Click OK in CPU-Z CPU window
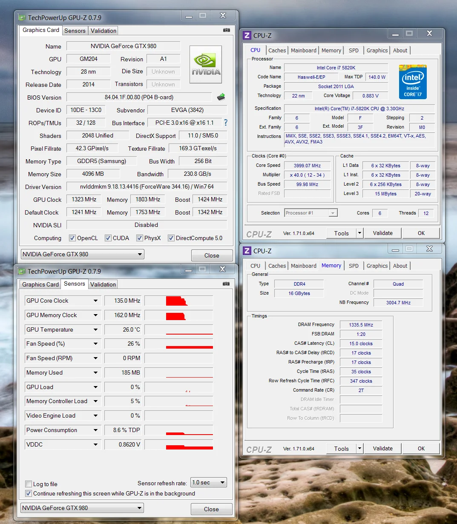 421,233
